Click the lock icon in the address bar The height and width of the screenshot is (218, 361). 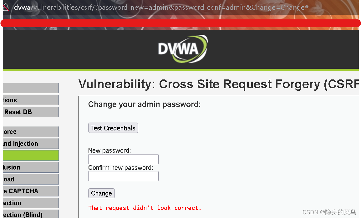(5, 8)
